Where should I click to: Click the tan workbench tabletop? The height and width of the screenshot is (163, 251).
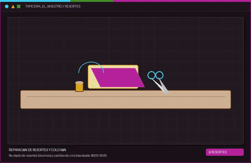(x=126, y=99)
